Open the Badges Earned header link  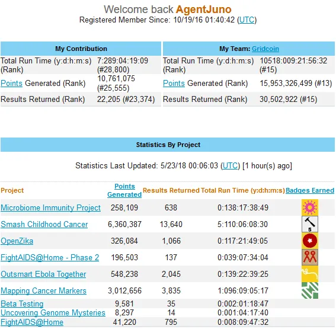(x=310, y=190)
